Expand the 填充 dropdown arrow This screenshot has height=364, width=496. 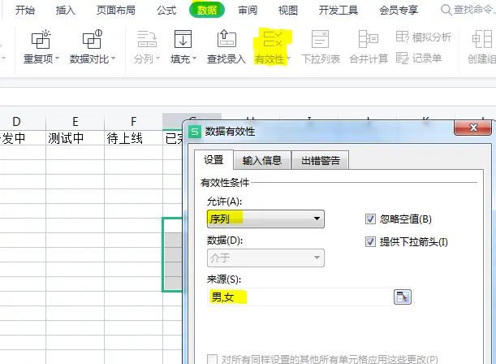194,58
